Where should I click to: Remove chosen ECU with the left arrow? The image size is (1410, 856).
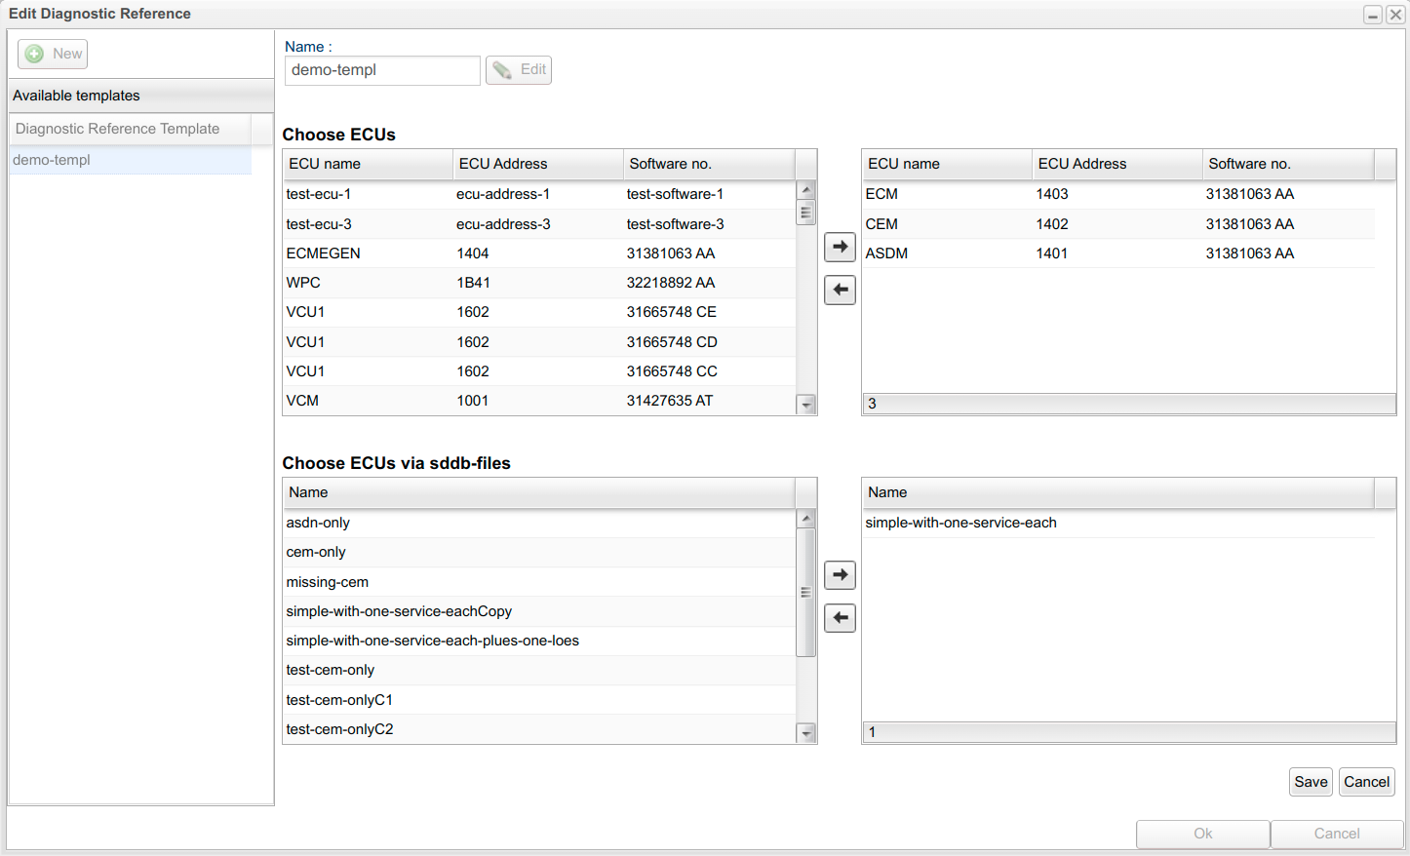point(840,290)
